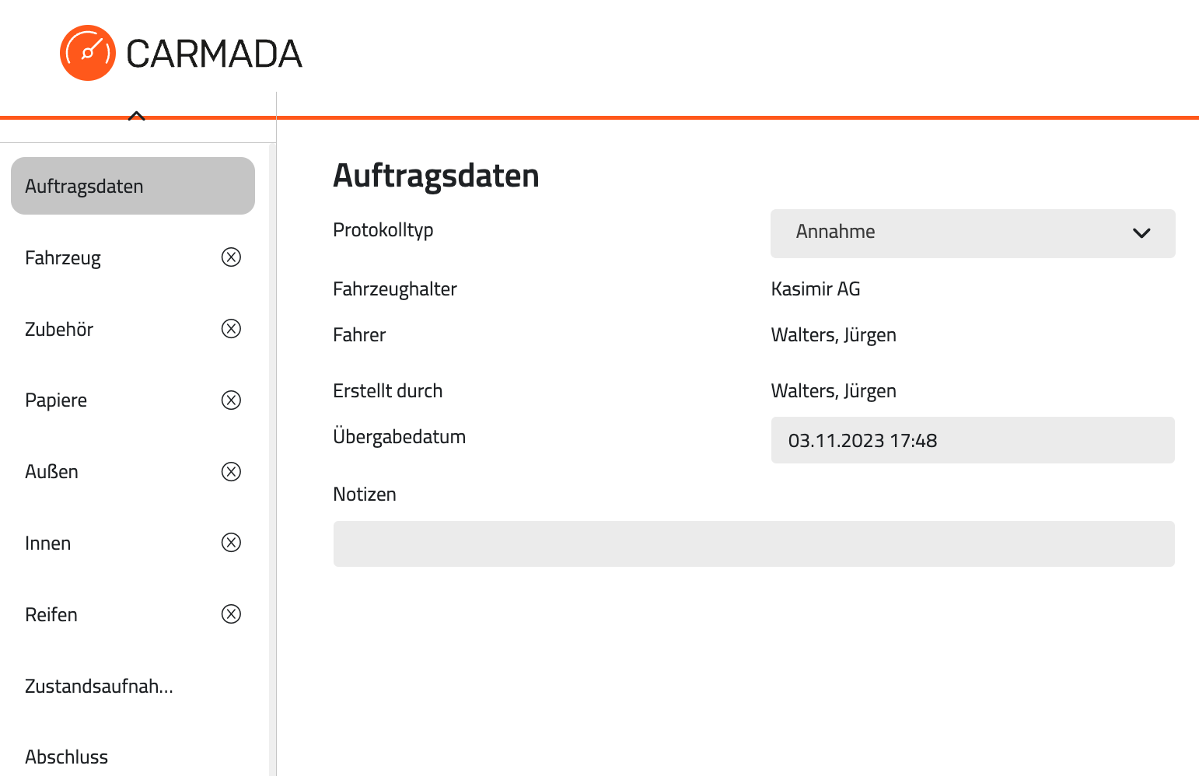Open the Protokolltyp Annahme dropdown
This screenshot has width=1199, height=776.
pyautogui.click(x=973, y=233)
